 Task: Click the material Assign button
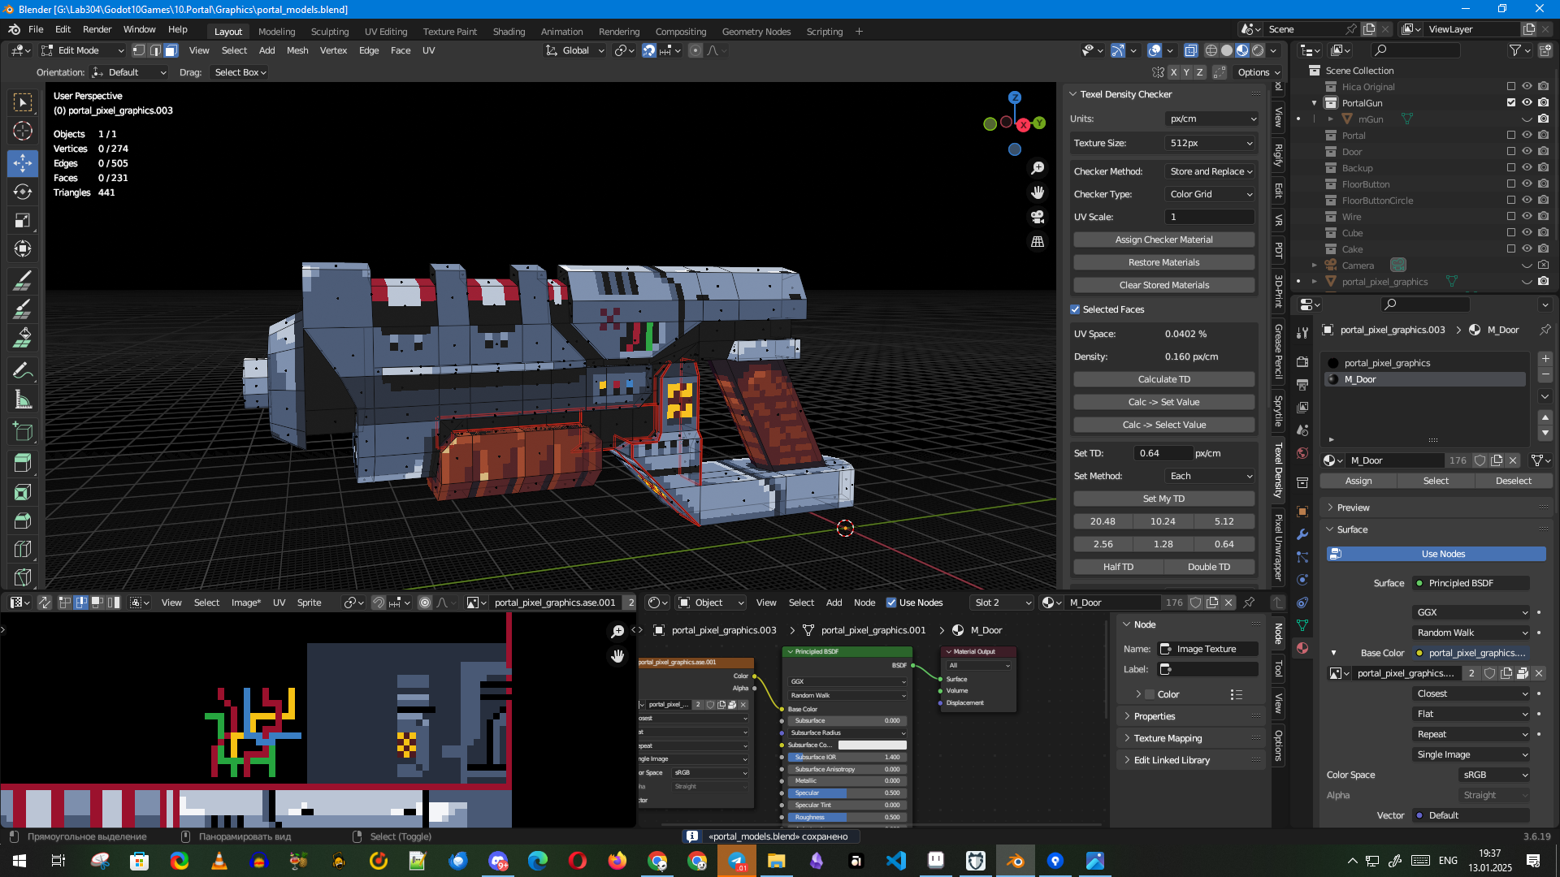click(1358, 481)
